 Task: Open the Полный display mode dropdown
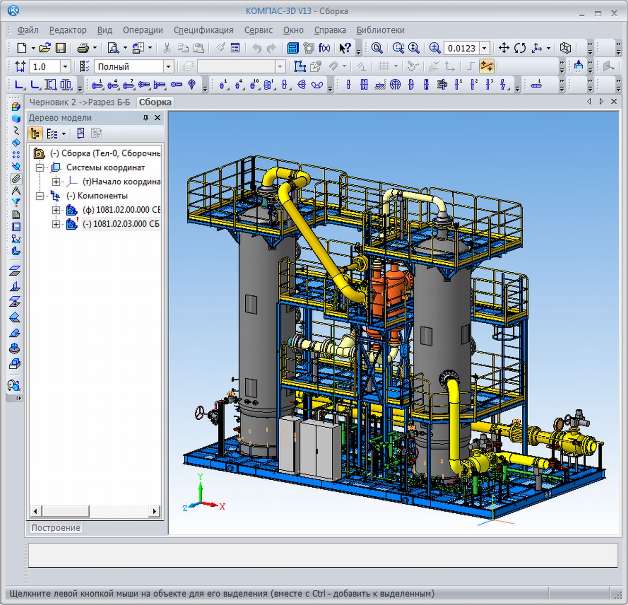coord(168,67)
